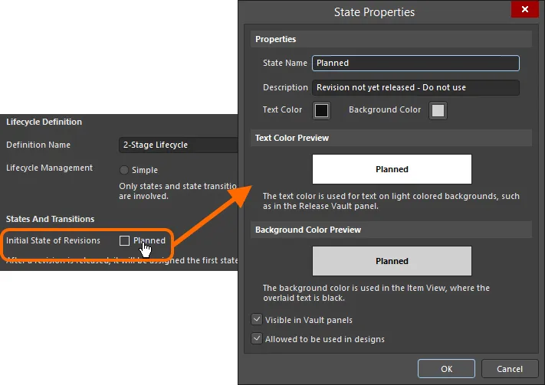
Task: Click the Text Color label
Action: point(282,109)
